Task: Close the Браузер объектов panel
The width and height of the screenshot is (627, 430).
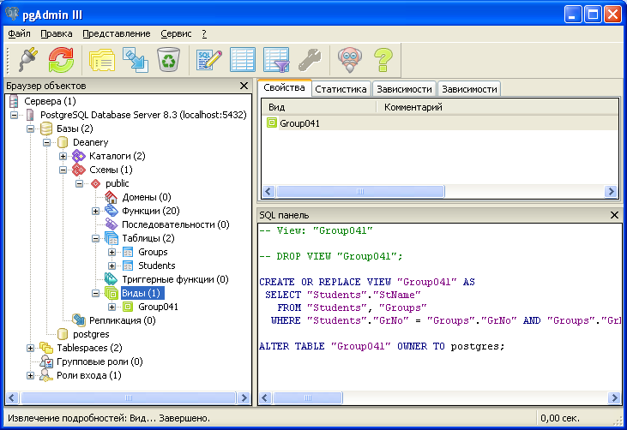Action: [244, 86]
